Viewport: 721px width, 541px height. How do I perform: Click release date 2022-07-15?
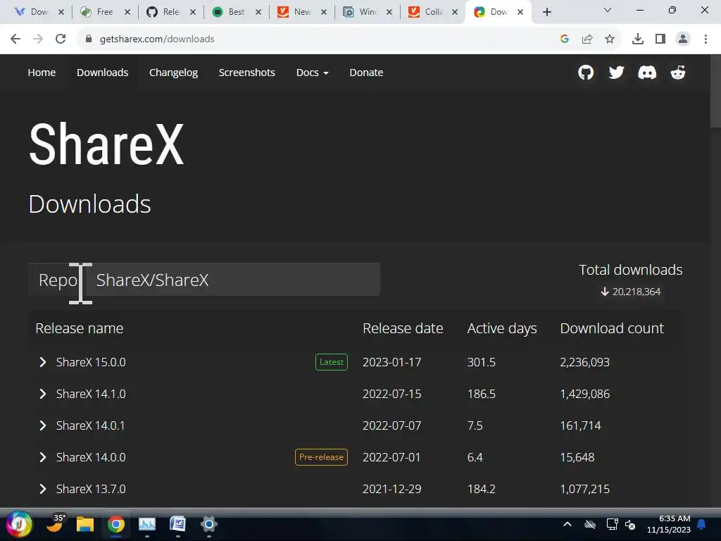(391, 394)
